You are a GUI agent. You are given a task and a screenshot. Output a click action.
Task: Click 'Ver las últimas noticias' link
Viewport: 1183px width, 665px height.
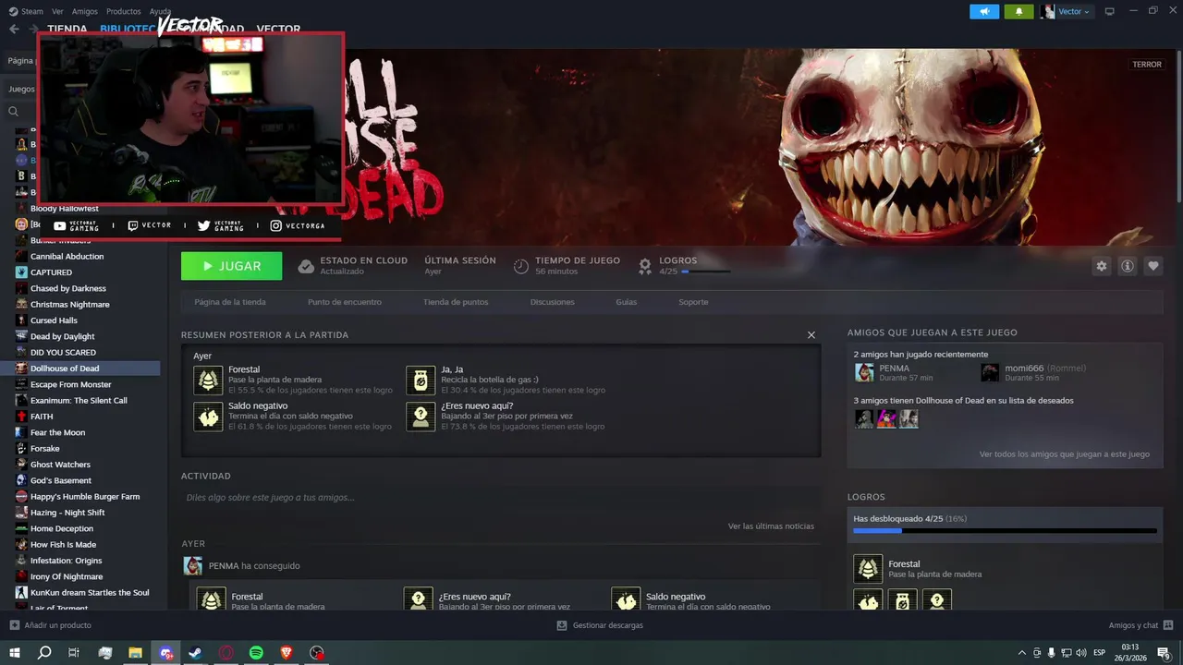point(771,526)
